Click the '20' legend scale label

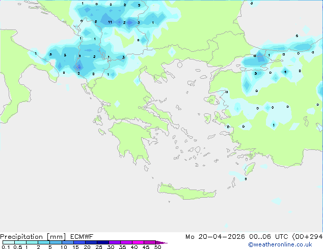87,247
